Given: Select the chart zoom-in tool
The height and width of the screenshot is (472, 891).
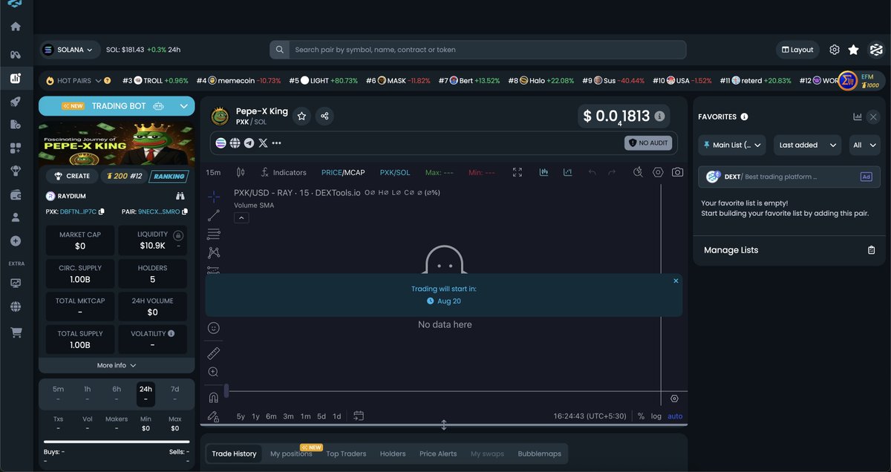Looking at the screenshot, I should coord(214,372).
